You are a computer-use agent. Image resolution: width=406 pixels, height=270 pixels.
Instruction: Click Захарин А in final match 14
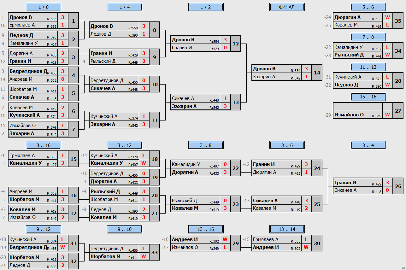point(264,77)
